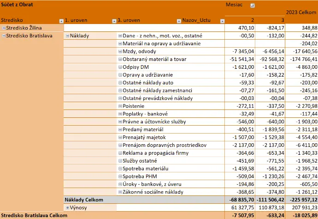Expand Úroky - bankové, z úveru
318x219 pixels.
[120, 184]
